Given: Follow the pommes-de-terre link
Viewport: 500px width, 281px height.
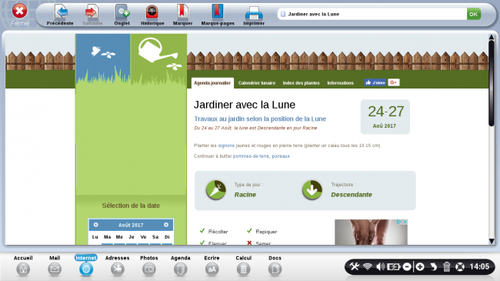Looking at the screenshot, I should point(251,156).
